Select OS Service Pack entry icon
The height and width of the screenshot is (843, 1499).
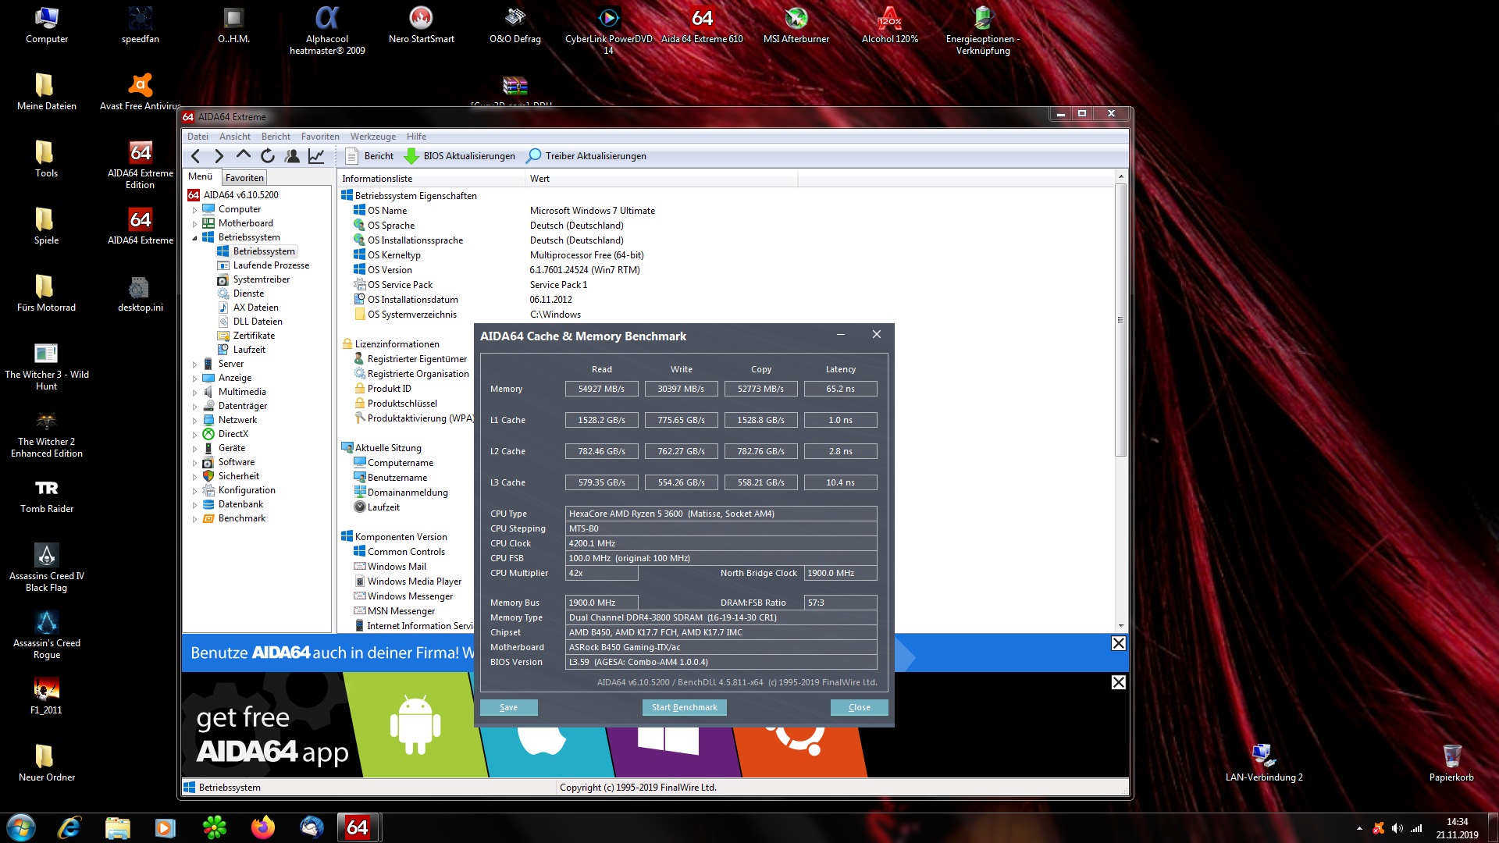[360, 284]
